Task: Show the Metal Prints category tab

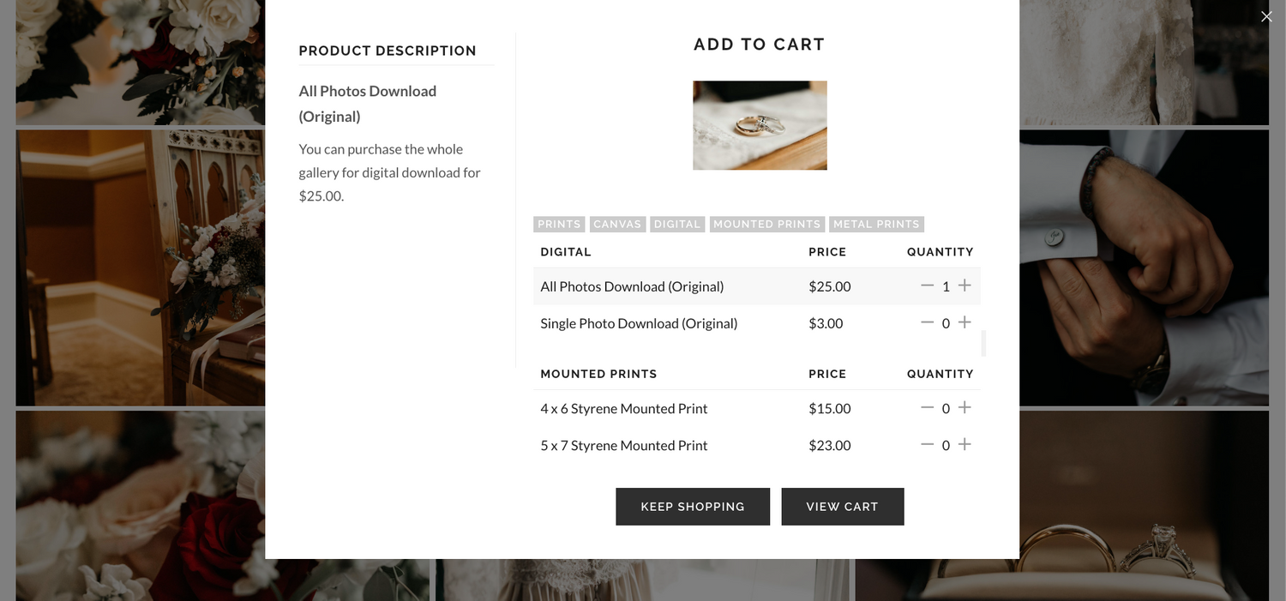Action: point(876,224)
